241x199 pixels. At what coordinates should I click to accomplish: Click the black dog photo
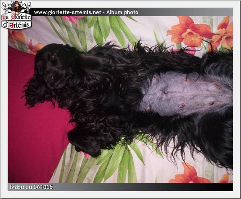(120, 99)
